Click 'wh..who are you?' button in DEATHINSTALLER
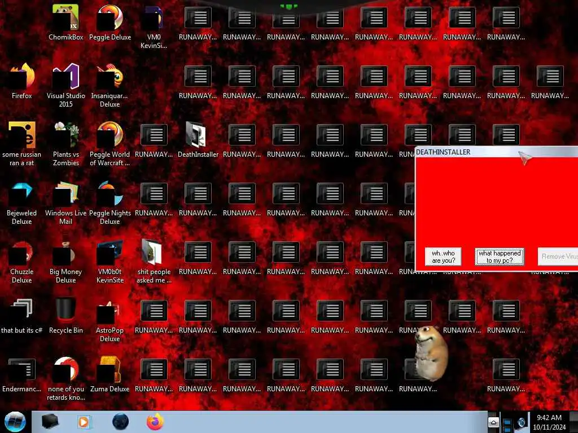This screenshot has width=578, height=433. pyautogui.click(x=443, y=257)
